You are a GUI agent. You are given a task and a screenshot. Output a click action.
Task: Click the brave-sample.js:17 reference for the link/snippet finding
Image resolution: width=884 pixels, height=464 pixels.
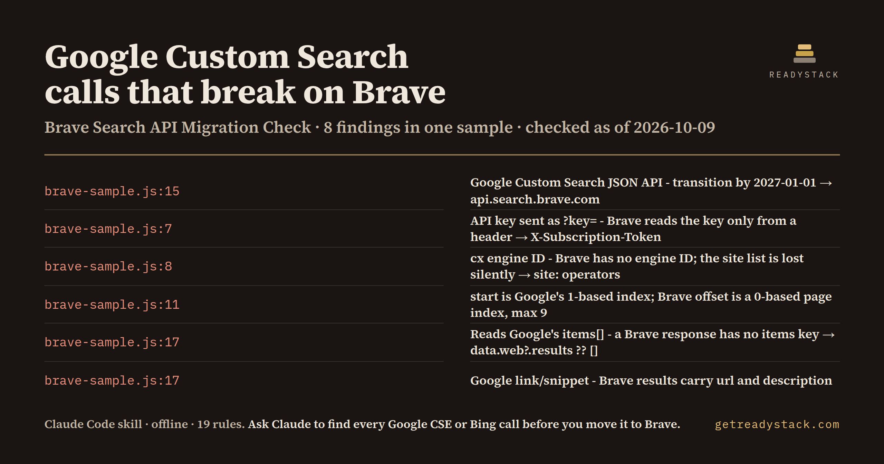112,381
